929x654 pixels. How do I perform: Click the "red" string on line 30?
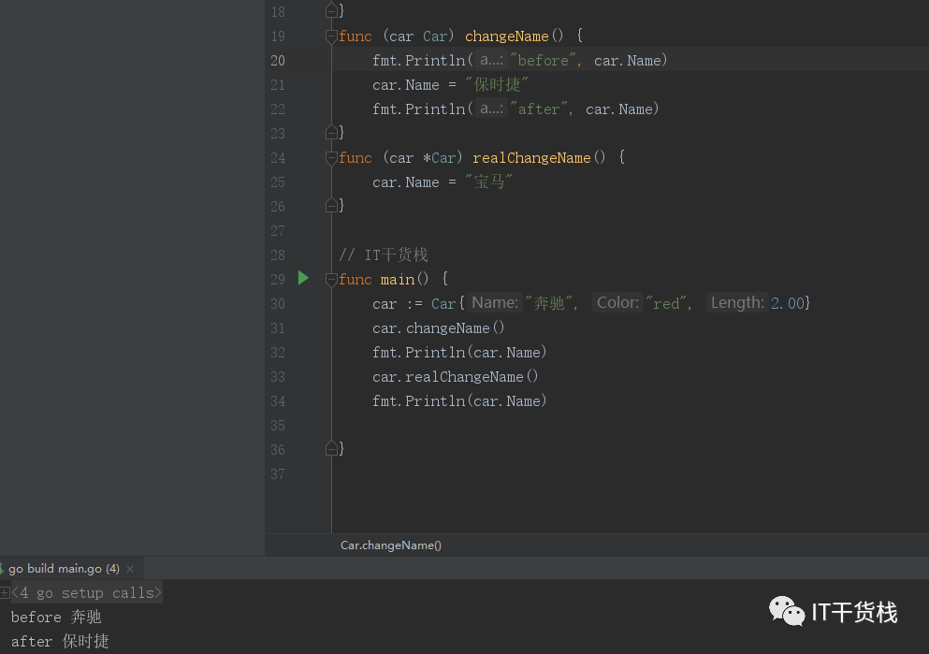click(666, 303)
